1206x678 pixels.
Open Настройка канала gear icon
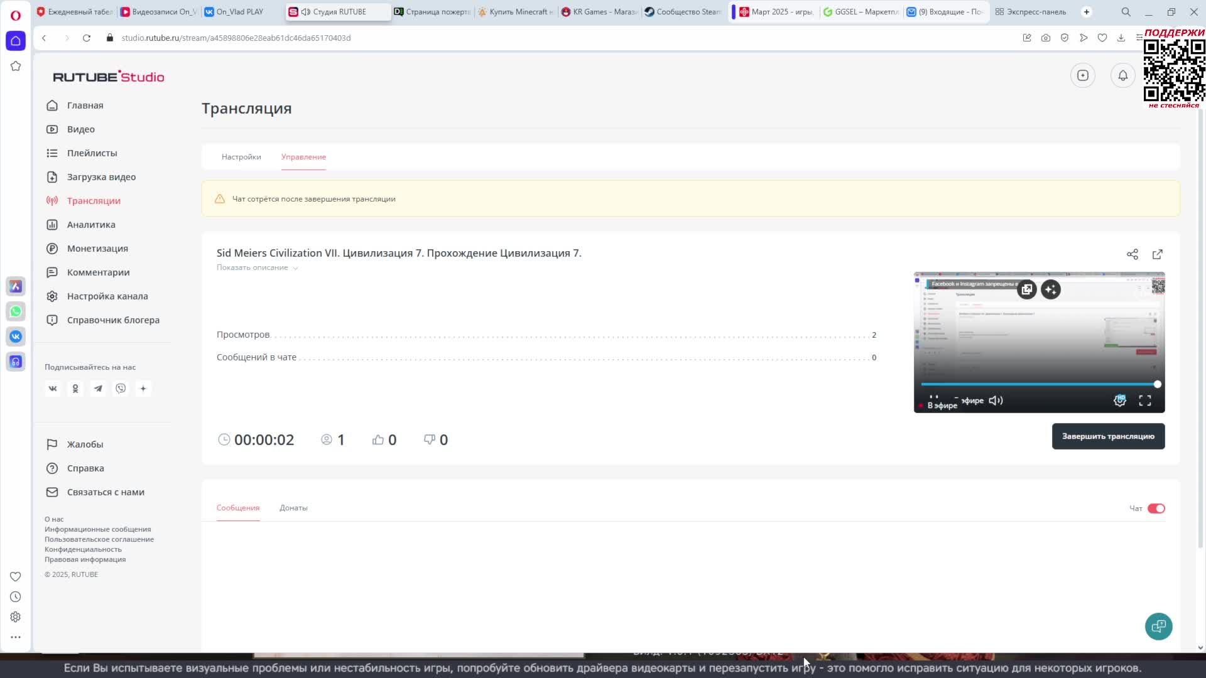[x=52, y=296]
